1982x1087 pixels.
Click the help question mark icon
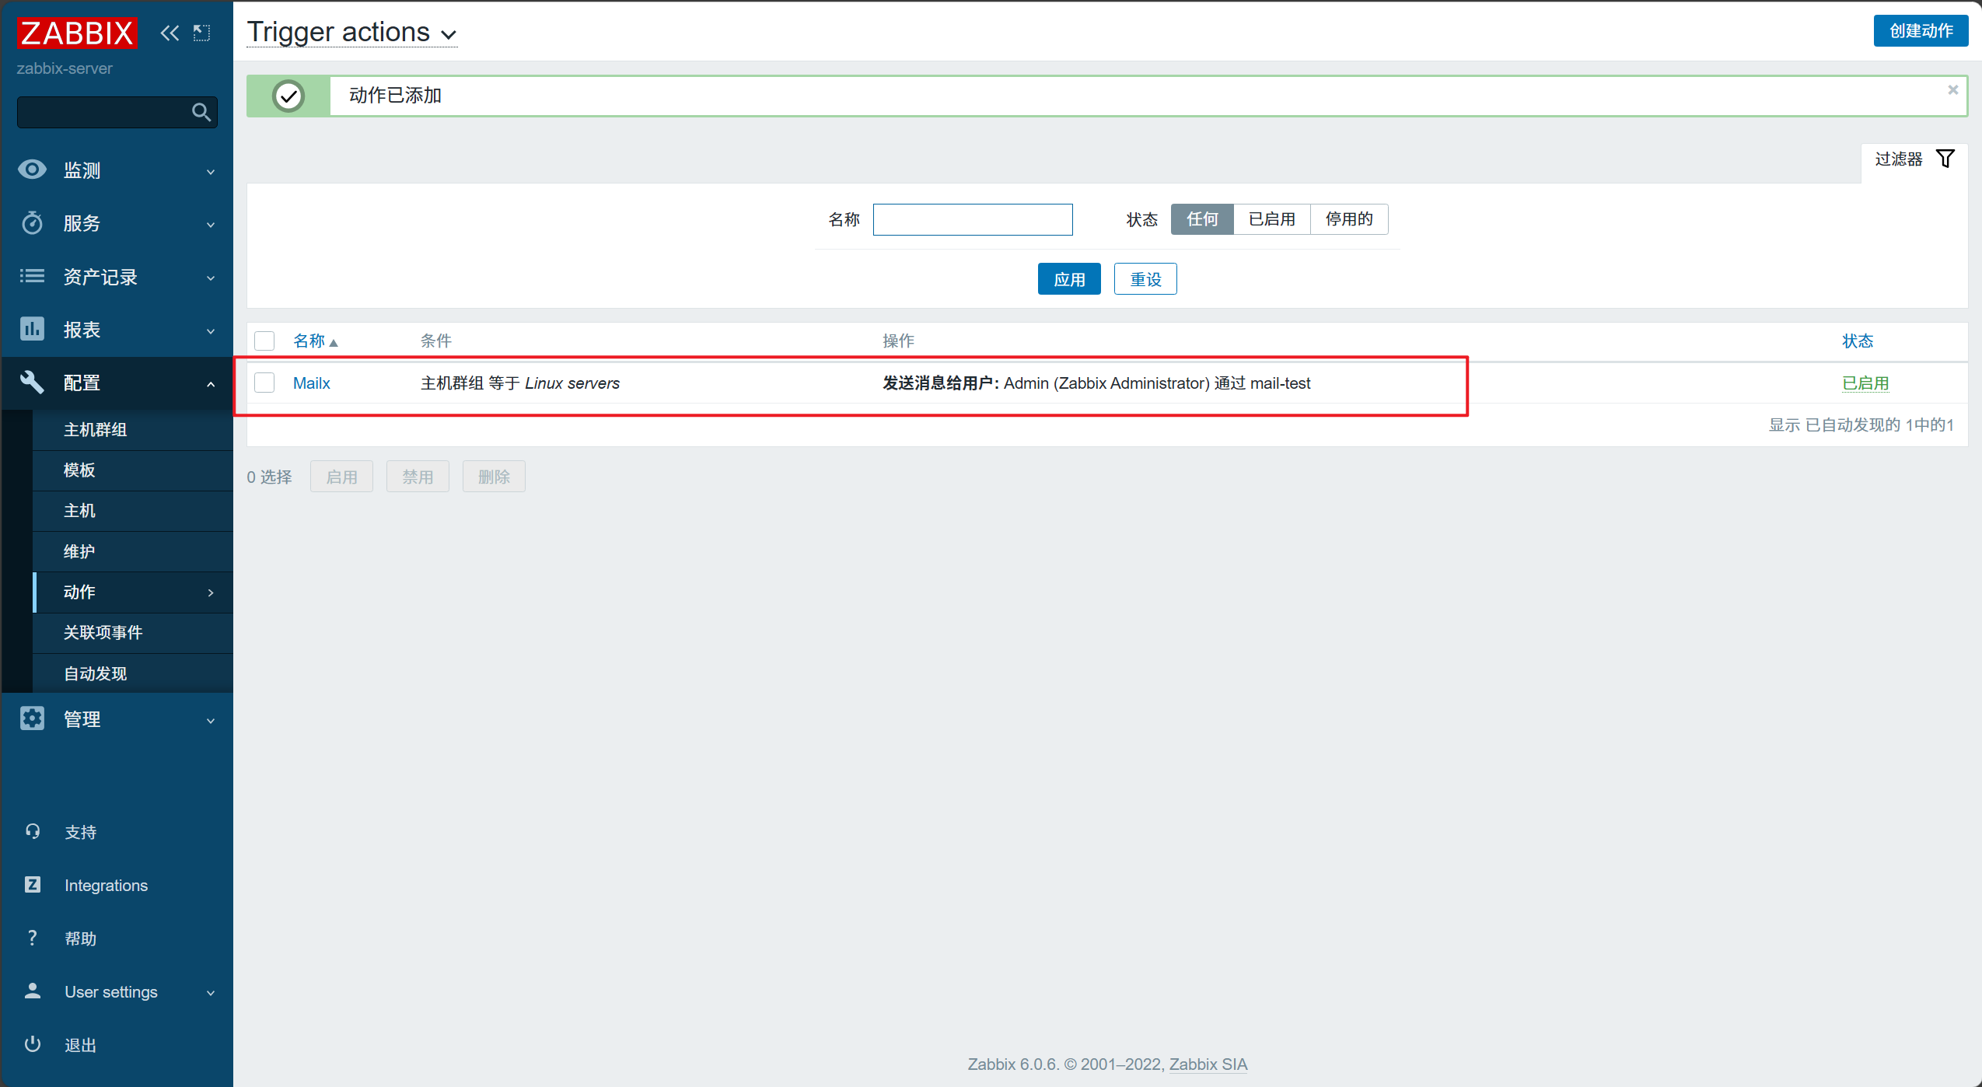point(33,938)
